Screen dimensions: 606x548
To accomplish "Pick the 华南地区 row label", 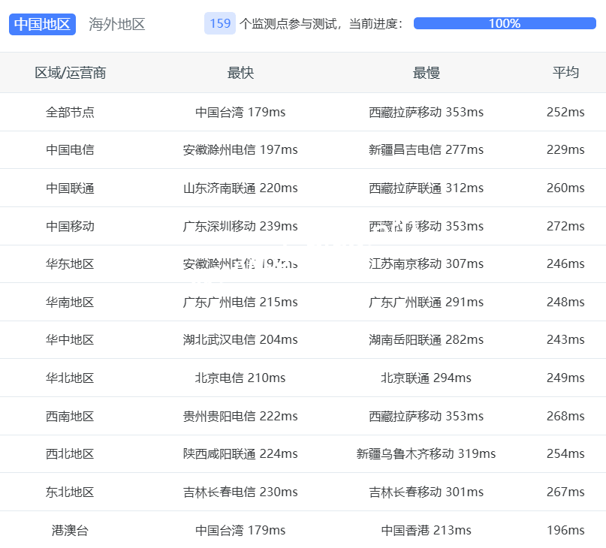I will click(70, 303).
